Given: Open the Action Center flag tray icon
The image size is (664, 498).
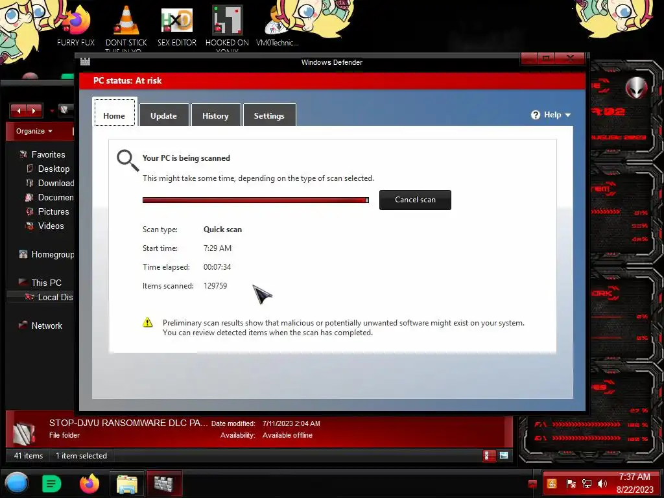Looking at the screenshot, I should (x=571, y=484).
